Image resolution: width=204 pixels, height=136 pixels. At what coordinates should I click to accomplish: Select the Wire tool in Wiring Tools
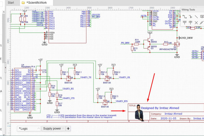pos(185,17)
